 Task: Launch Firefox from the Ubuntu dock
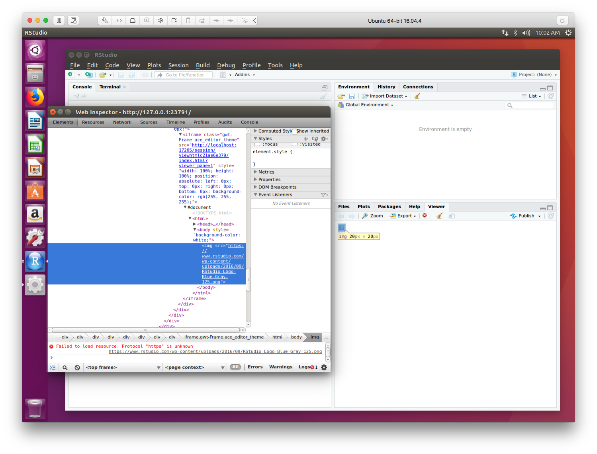click(x=35, y=97)
